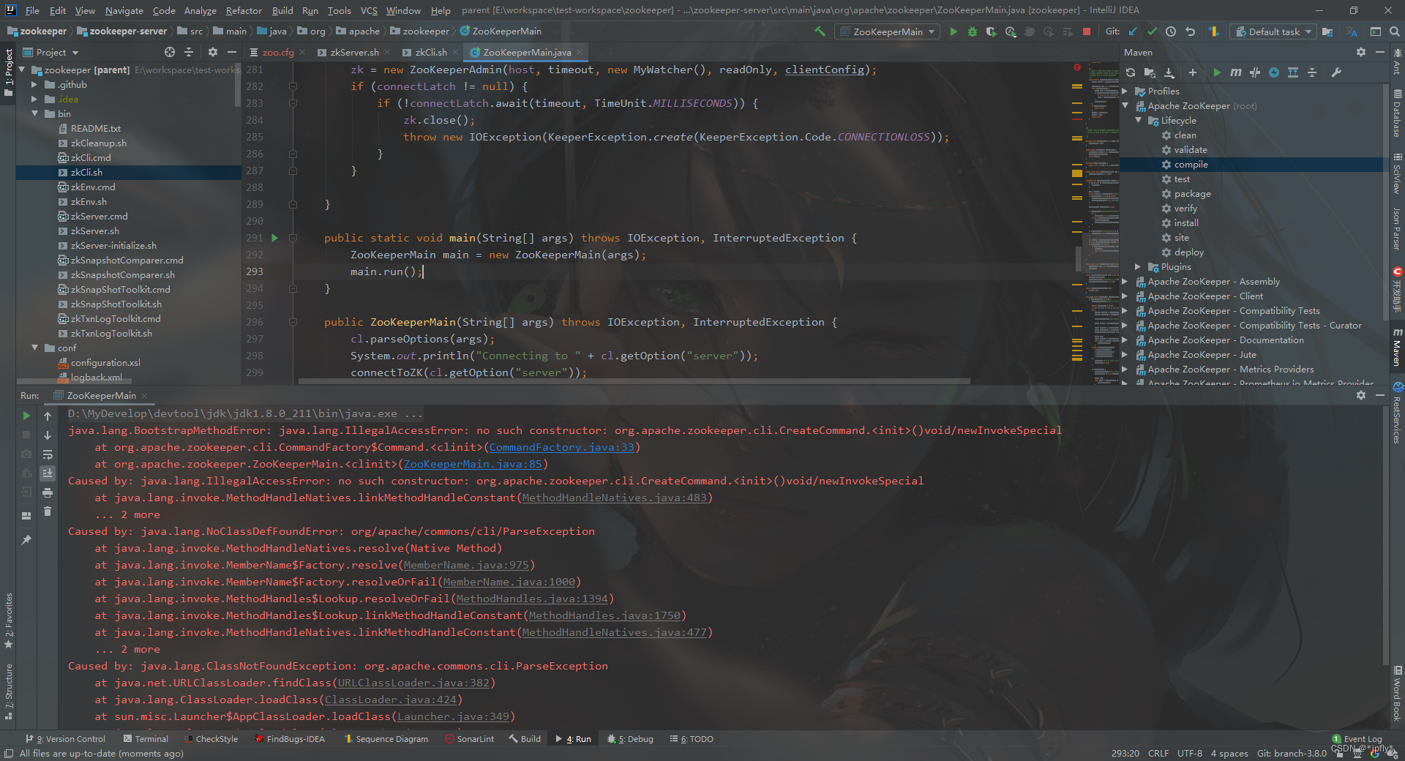Image resolution: width=1405 pixels, height=761 pixels.
Task: Add a Maven project with the plus icon
Action: [1193, 72]
